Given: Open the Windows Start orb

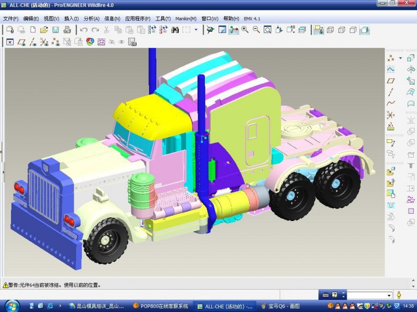Looking at the screenshot, I should pyautogui.click(x=11, y=306).
